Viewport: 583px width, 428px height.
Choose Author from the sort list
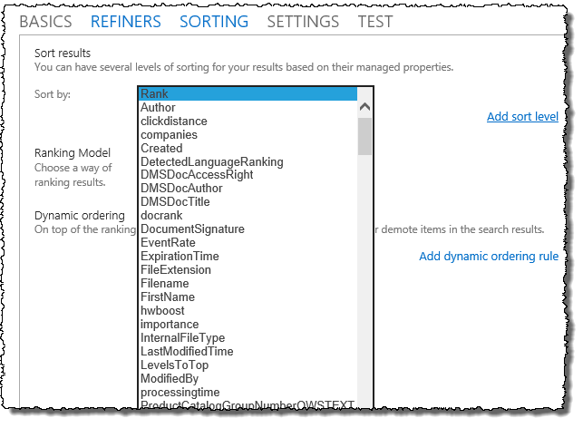[158, 108]
